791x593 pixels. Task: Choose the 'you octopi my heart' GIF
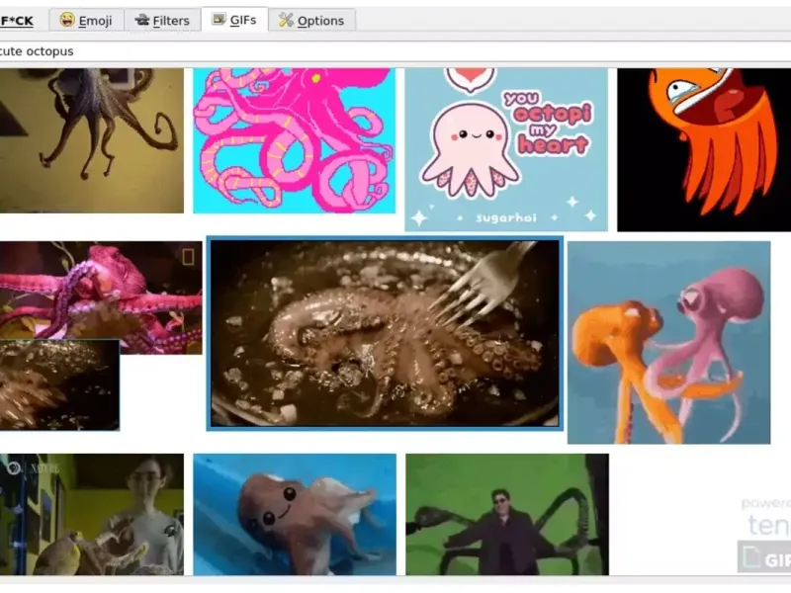click(x=506, y=150)
